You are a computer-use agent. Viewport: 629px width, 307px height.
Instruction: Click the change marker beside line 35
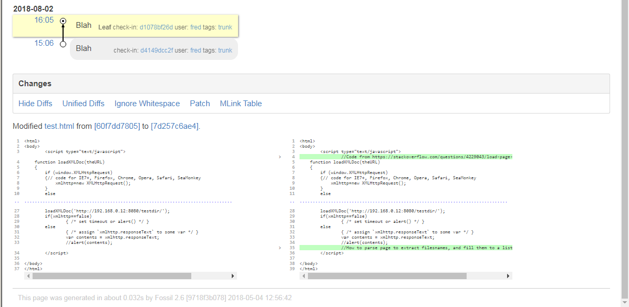pyautogui.click(x=280, y=248)
